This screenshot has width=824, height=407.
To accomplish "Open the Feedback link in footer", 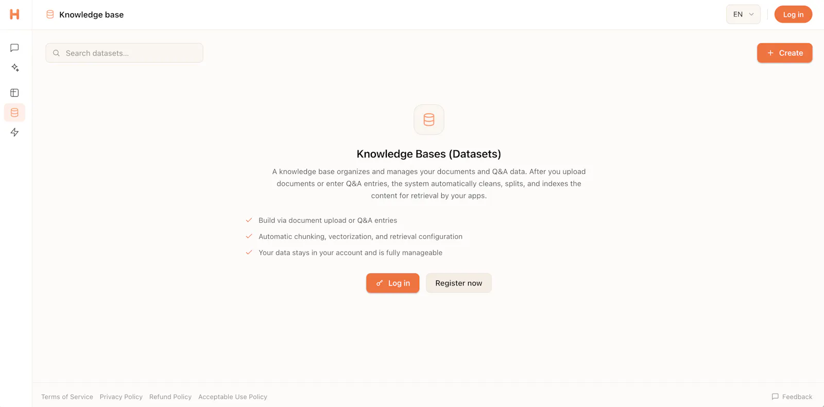I will [792, 397].
